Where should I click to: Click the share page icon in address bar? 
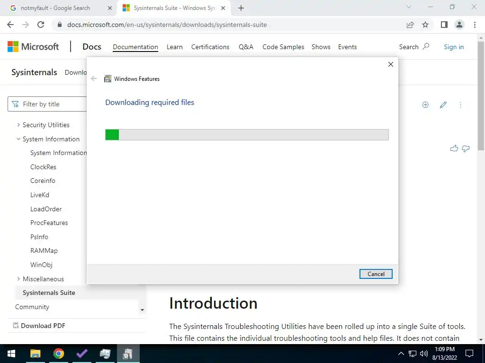pyautogui.click(x=410, y=25)
